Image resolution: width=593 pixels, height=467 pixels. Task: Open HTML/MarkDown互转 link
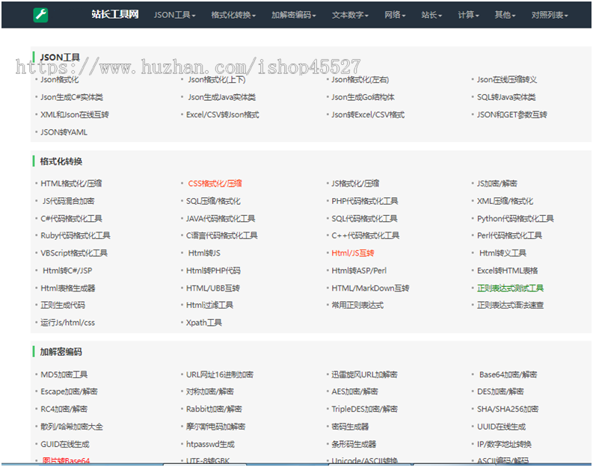(x=370, y=288)
